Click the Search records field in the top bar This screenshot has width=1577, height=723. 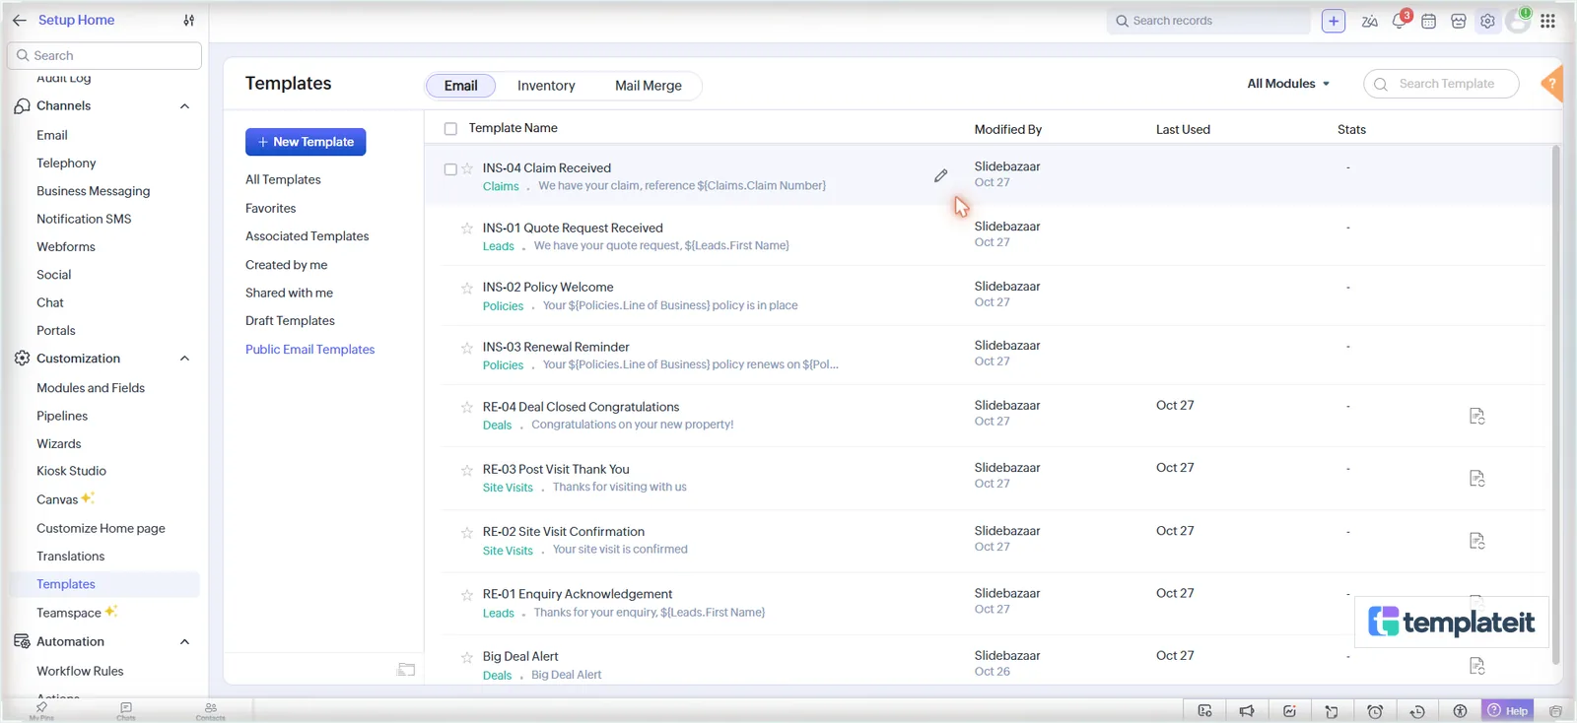click(x=1208, y=21)
